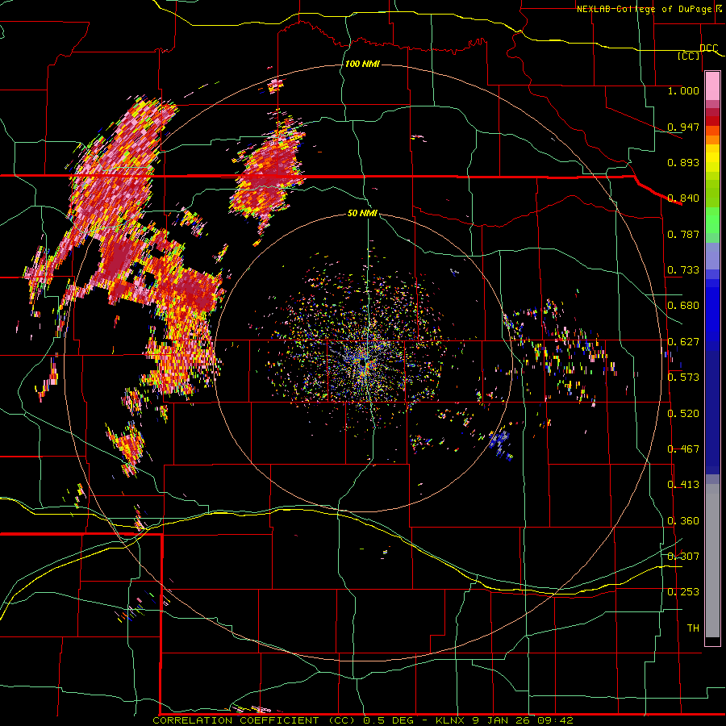This screenshot has height=726, width=726.
Task: Click the 0.787 scale value
Action: pos(683,234)
